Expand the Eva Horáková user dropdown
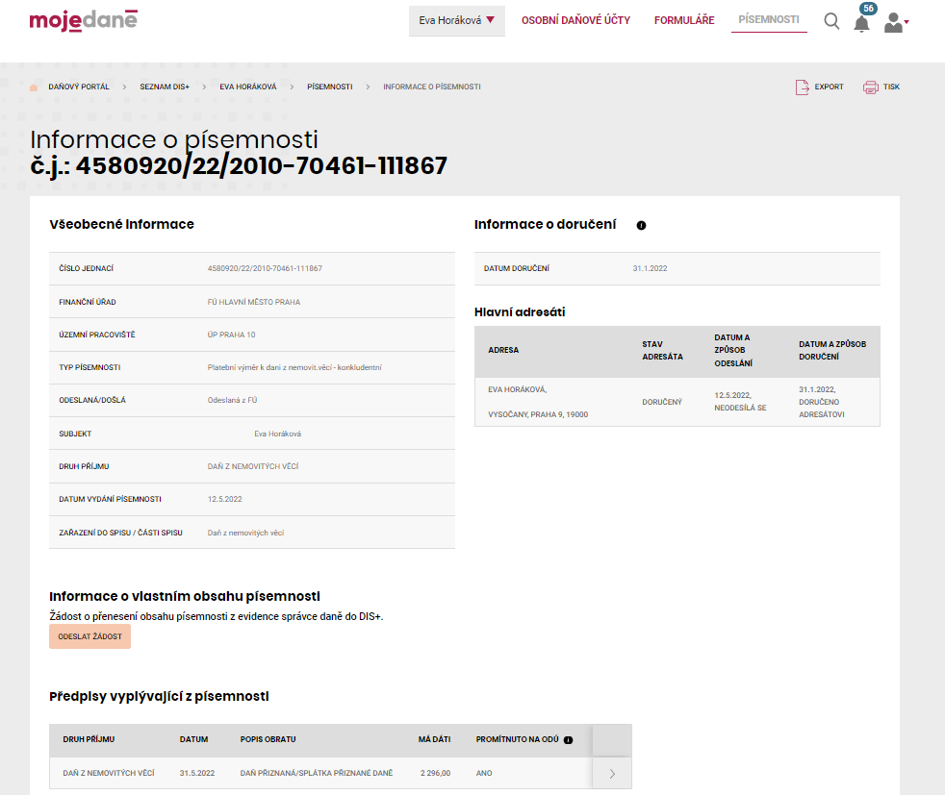The height and width of the screenshot is (795, 945). [456, 20]
